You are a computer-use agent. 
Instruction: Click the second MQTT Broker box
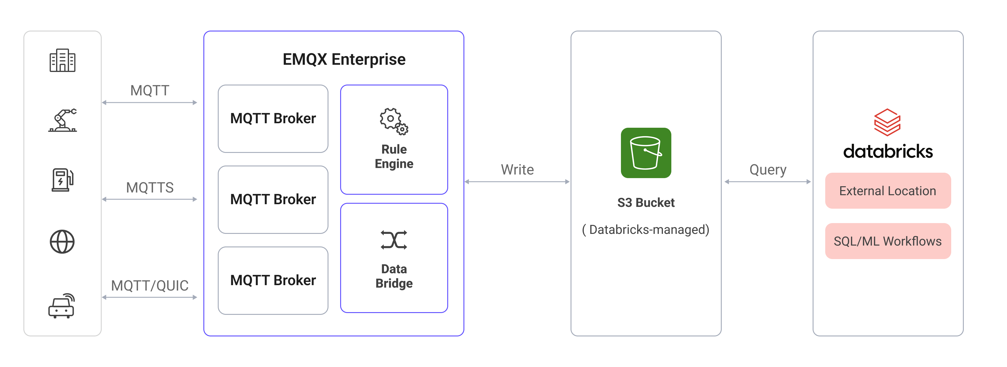click(x=273, y=199)
